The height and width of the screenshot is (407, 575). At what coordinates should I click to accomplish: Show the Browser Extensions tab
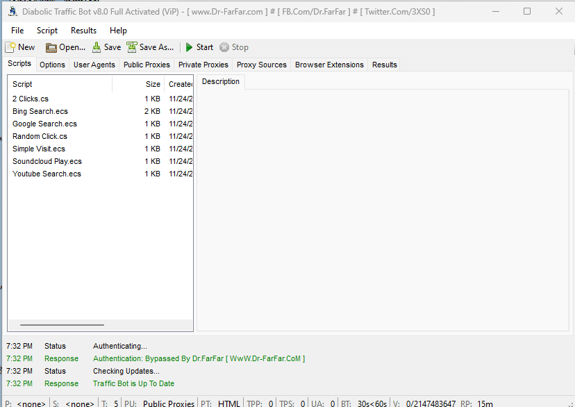tap(329, 65)
